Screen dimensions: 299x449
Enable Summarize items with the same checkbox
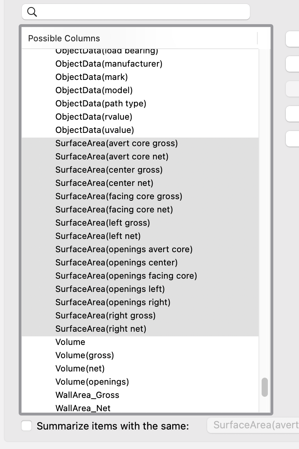pyautogui.click(x=26, y=426)
